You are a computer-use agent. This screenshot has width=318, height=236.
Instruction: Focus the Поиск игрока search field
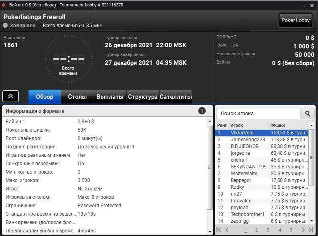(258, 114)
